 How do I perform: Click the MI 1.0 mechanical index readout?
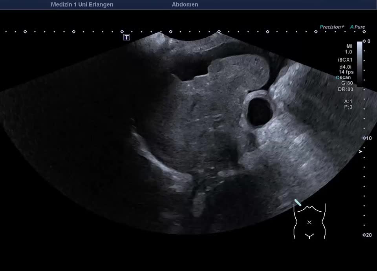tap(348, 49)
